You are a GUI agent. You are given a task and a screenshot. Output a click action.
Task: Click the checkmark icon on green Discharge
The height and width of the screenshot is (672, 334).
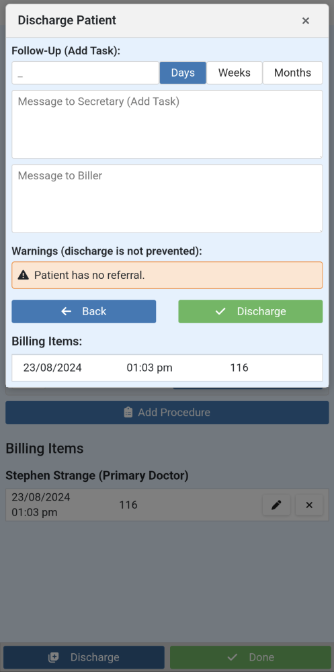tap(220, 311)
